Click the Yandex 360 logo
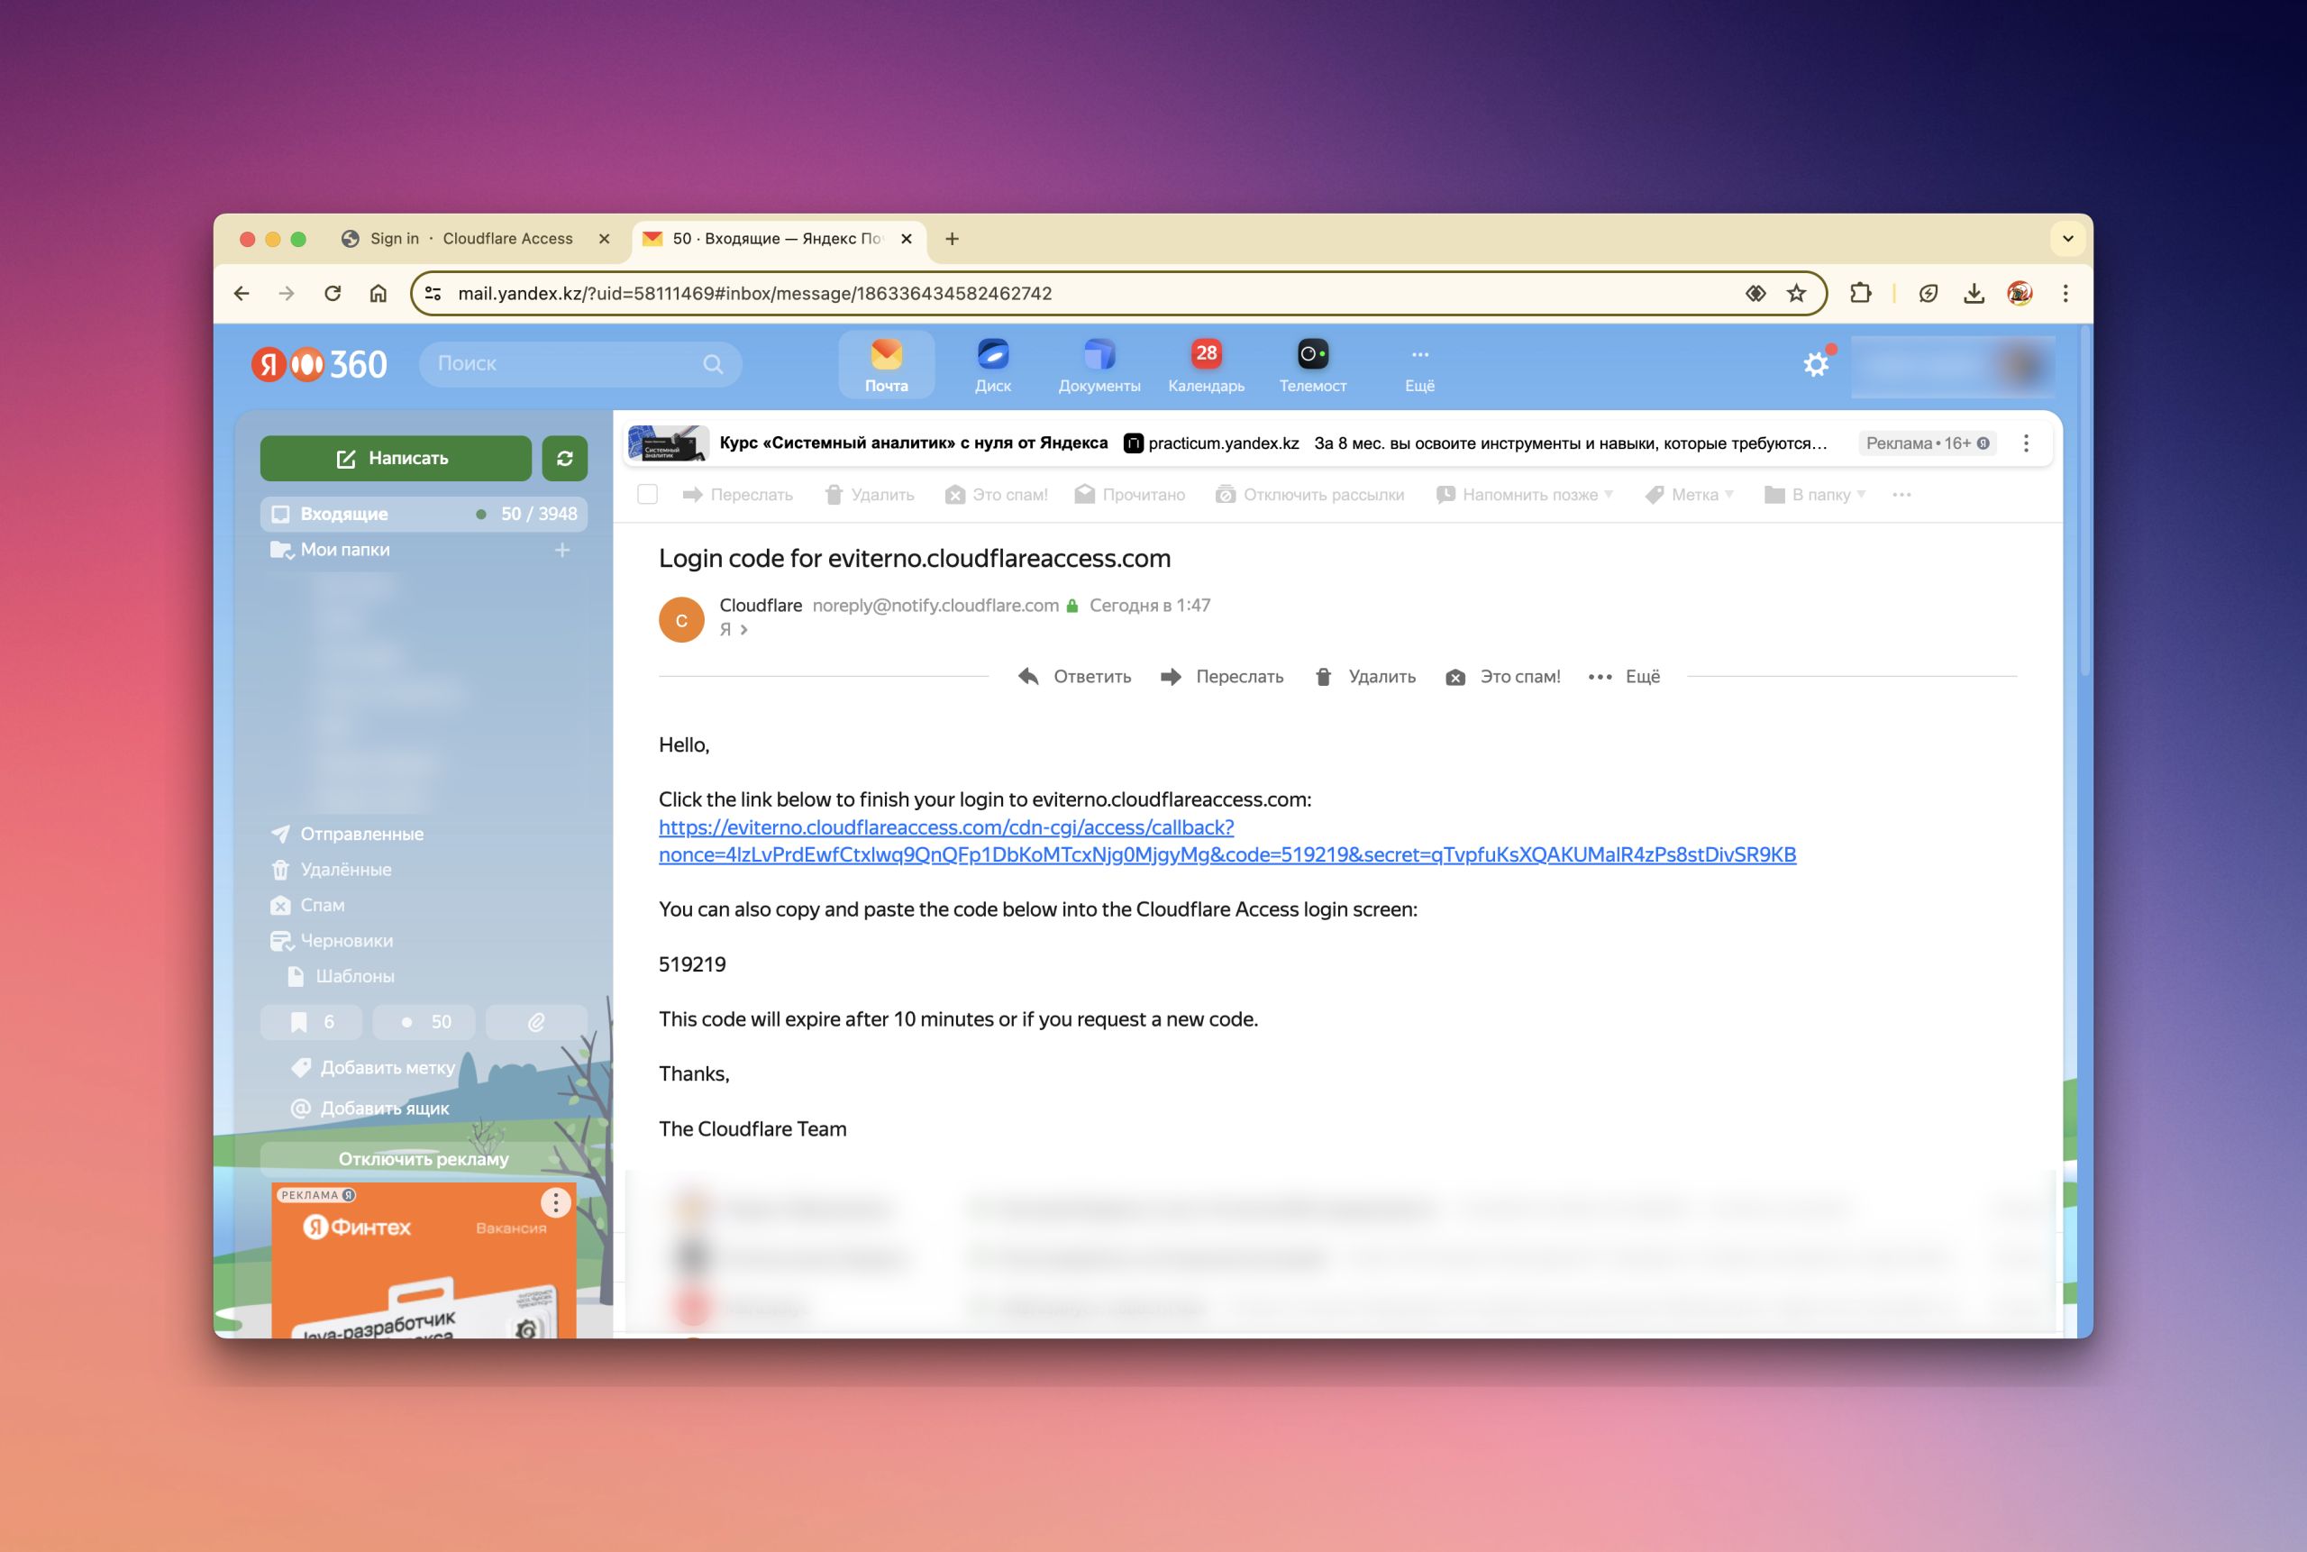The width and height of the screenshot is (2307, 1552). (x=319, y=364)
